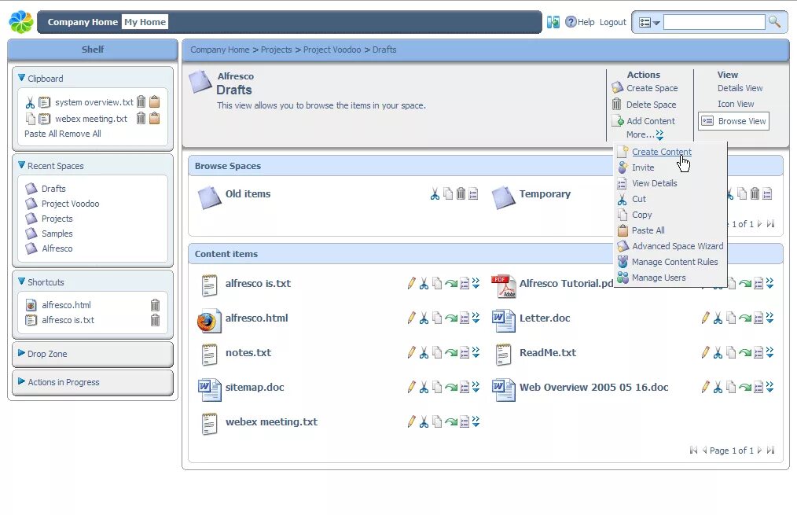Edit alfresco is.txt with pencil icon
The width and height of the screenshot is (797, 515).
click(x=411, y=283)
